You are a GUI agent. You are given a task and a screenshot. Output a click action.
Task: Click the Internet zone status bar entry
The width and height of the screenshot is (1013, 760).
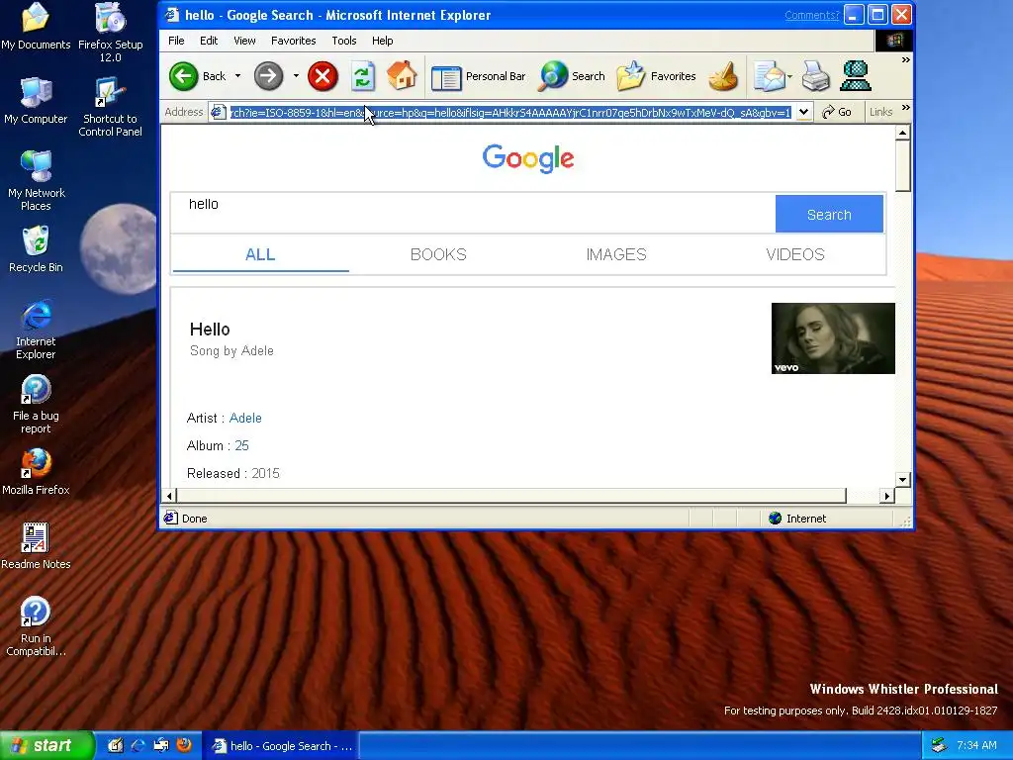(797, 519)
